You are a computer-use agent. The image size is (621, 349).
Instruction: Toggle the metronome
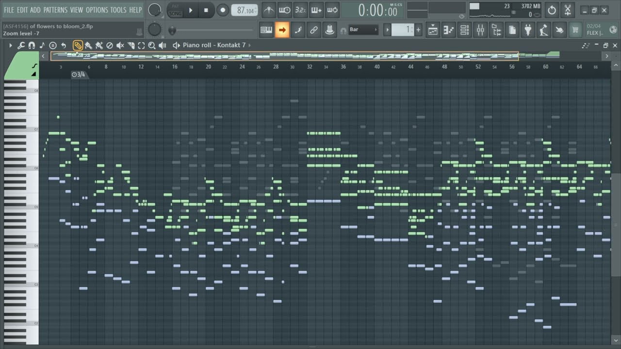pos(268,10)
